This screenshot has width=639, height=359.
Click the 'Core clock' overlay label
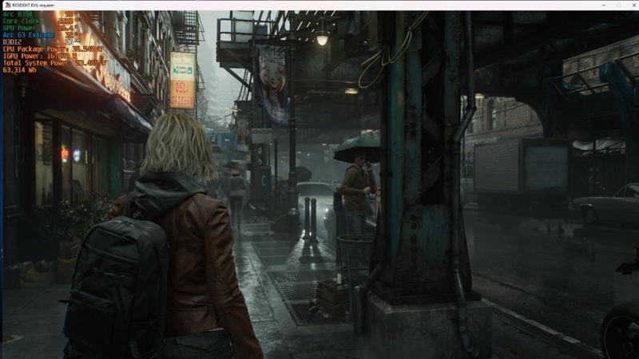(x=22, y=22)
